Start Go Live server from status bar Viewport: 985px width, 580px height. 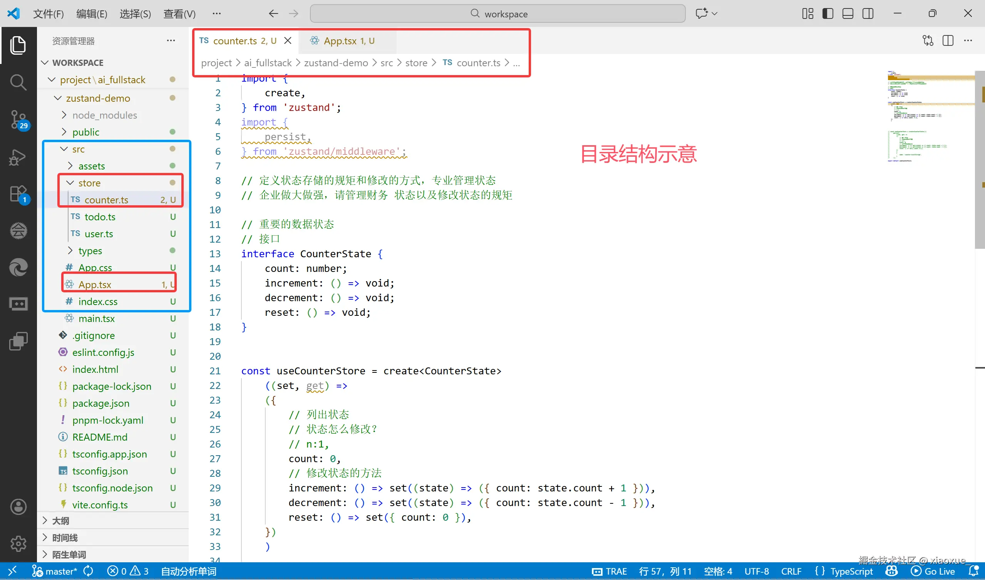(x=933, y=571)
